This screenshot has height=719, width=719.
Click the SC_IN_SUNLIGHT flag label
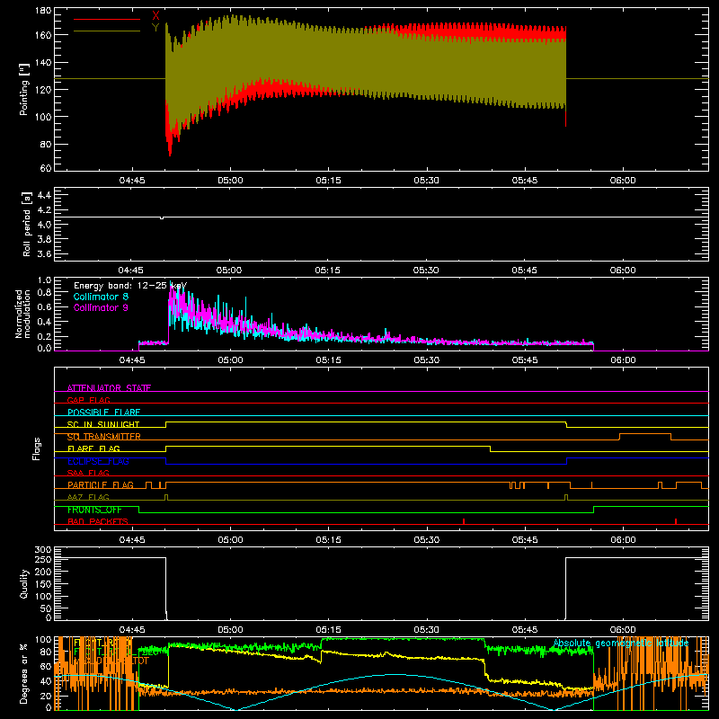(x=103, y=424)
